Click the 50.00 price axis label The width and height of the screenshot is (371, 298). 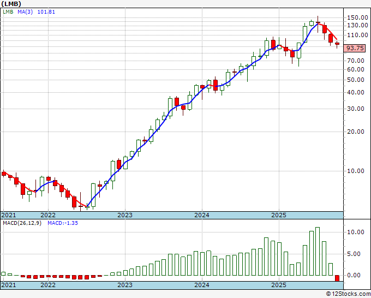[x=356, y=80]
